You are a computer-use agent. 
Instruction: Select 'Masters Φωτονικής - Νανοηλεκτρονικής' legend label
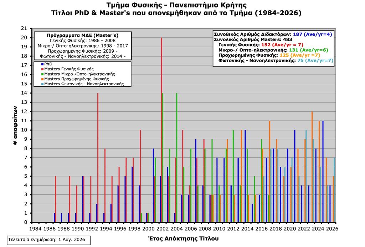pyautogui.click(x=84, y=84)
